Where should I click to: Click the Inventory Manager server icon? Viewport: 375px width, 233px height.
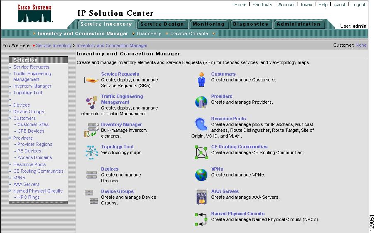coord(91,130)
